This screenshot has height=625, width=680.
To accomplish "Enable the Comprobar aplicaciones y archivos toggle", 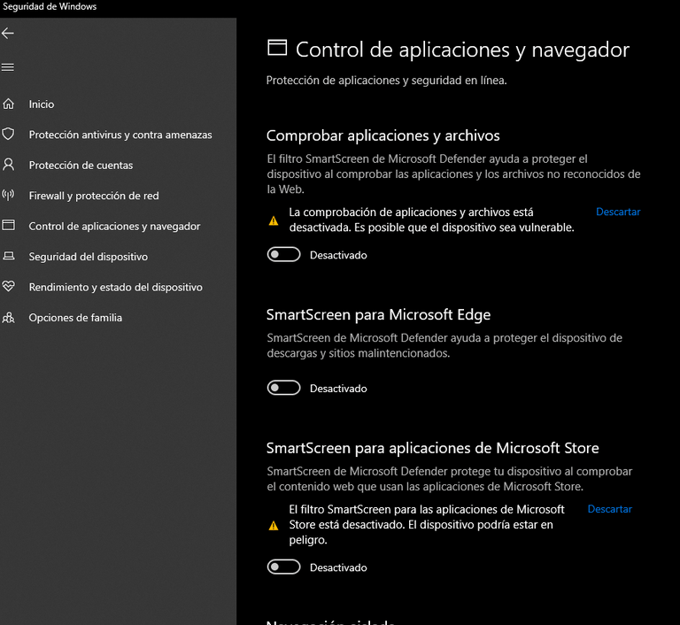I will pos(284,255).
